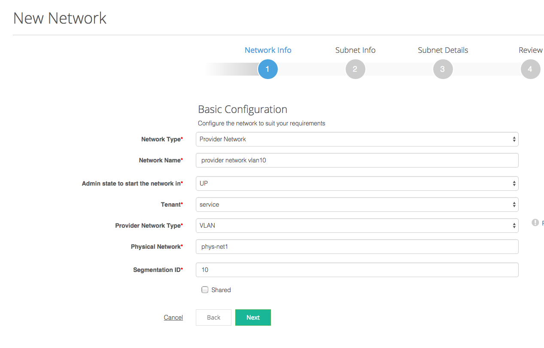Image resolution: width=544 pixels, height=348 pixels.
Task: Click step 1 circle in wizard
Action: click(x=267, y=69)
